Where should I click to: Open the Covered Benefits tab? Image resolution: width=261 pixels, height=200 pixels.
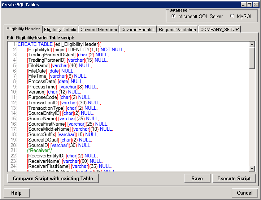pos(138,29)
